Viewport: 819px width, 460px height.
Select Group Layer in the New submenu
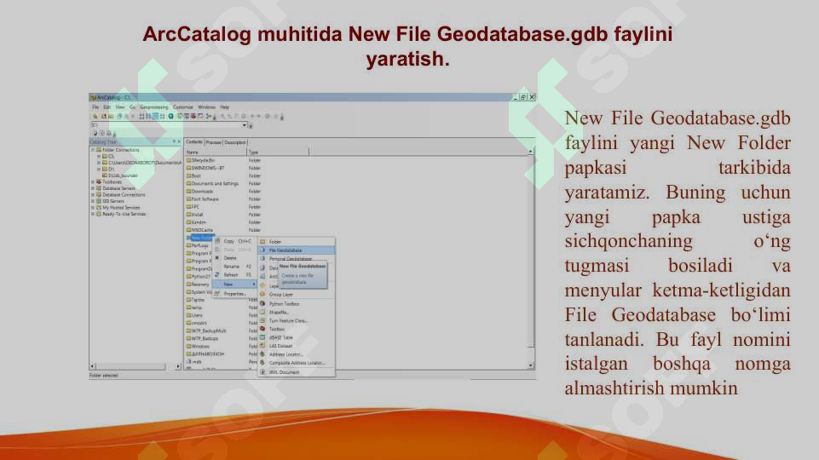[x=297, y=295]
